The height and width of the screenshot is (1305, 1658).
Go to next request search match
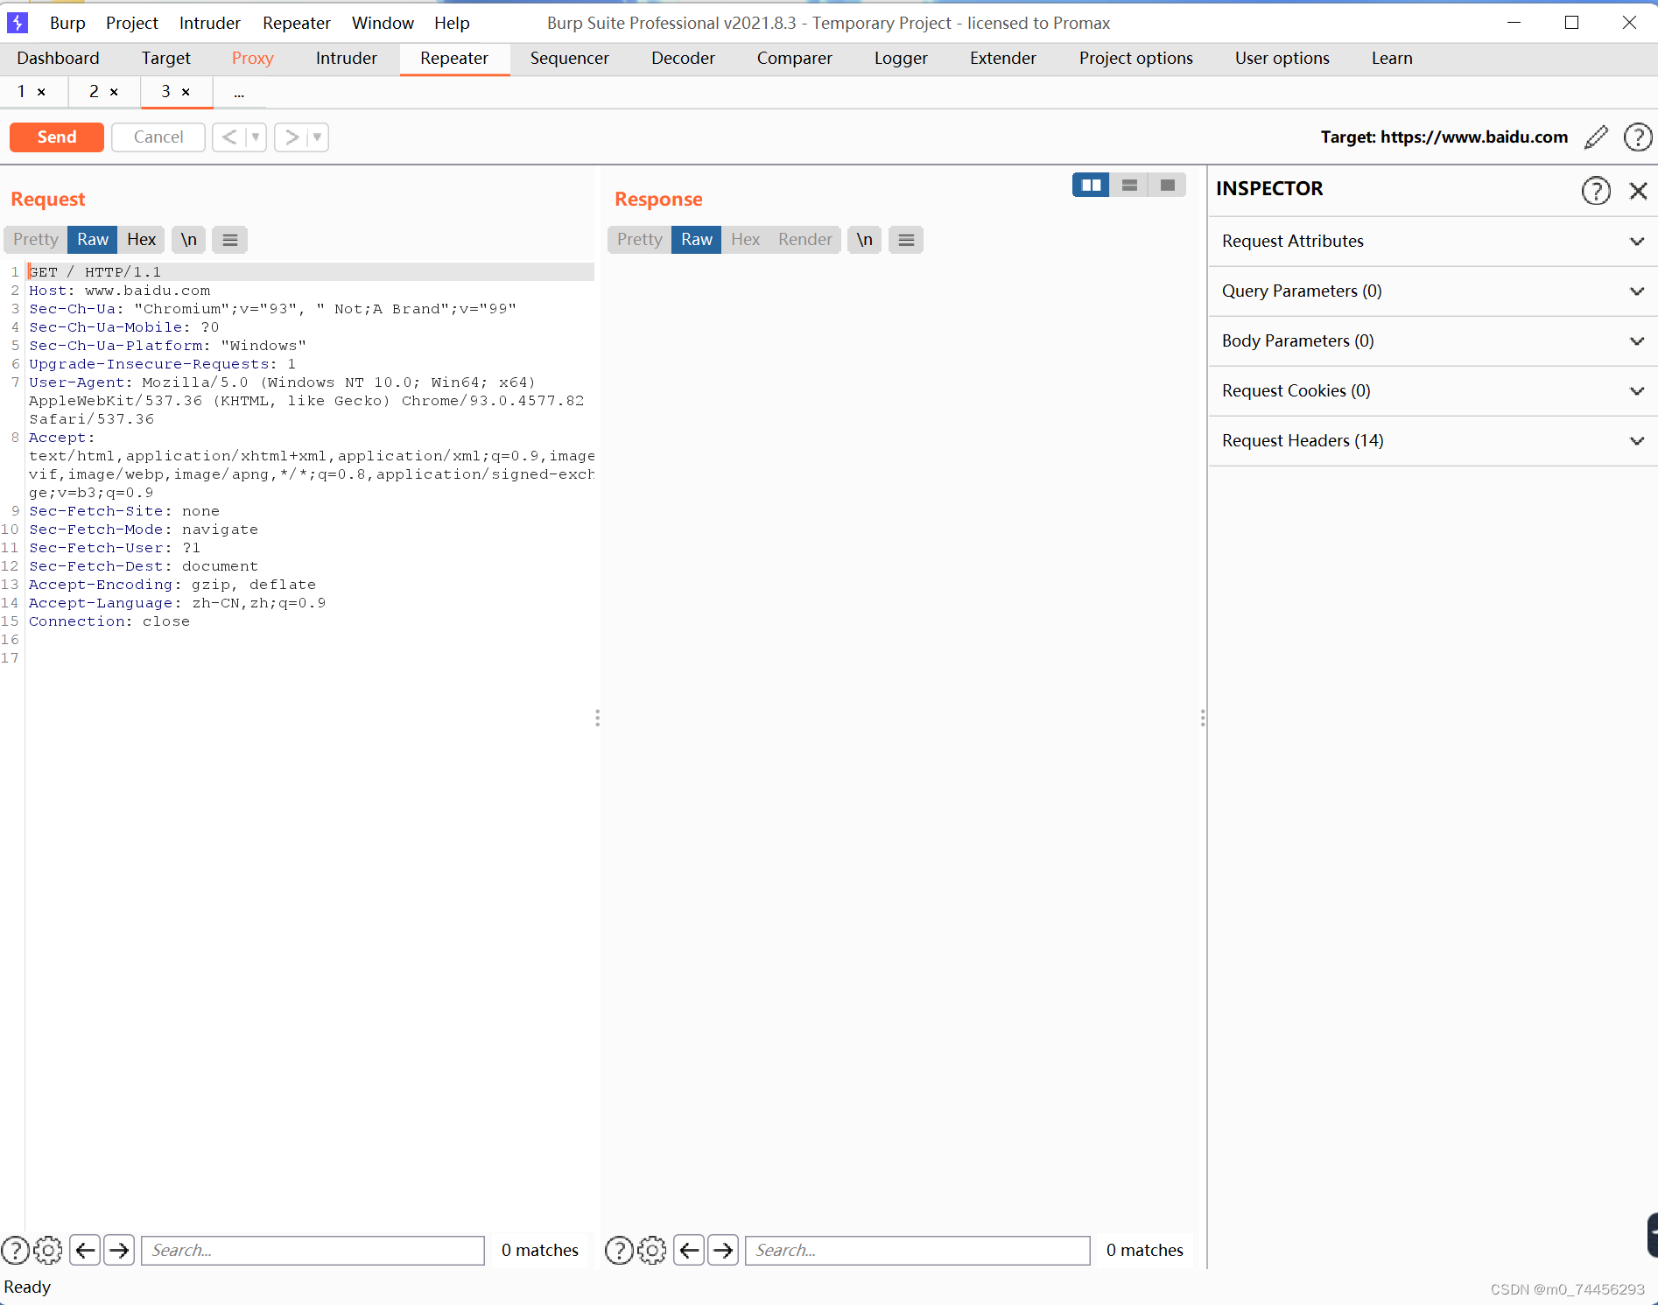119,1250
